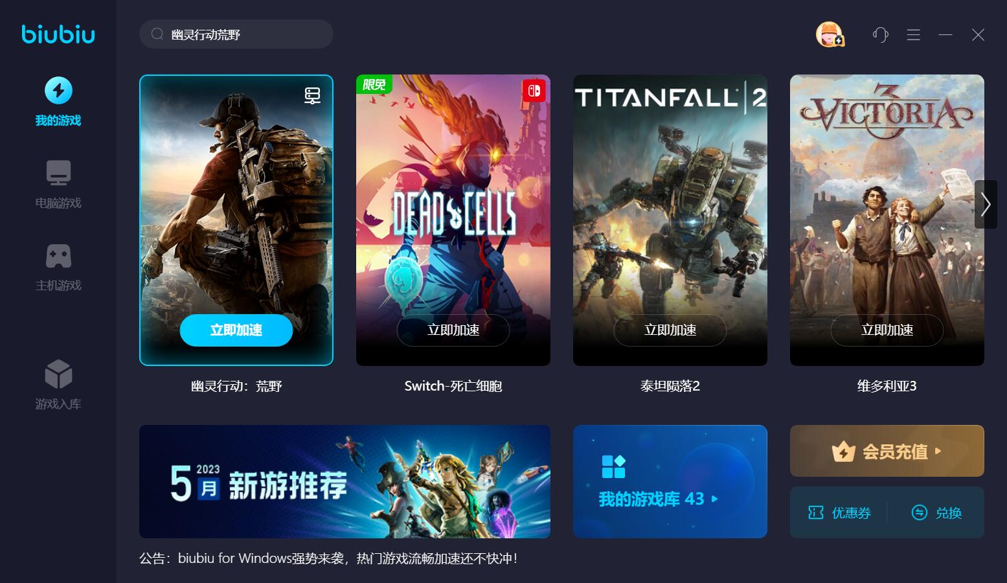Open 我的游戏库 43 panel
The width and height of the screenshot is (1007, 583).
(670, 481)
